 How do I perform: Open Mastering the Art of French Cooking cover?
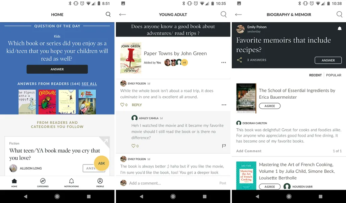(246, 176)
